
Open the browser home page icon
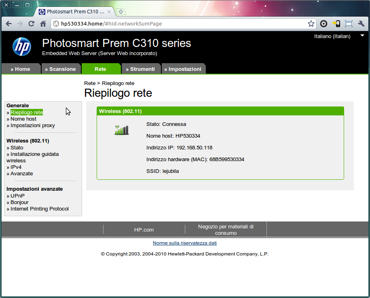tap(43, 23)
